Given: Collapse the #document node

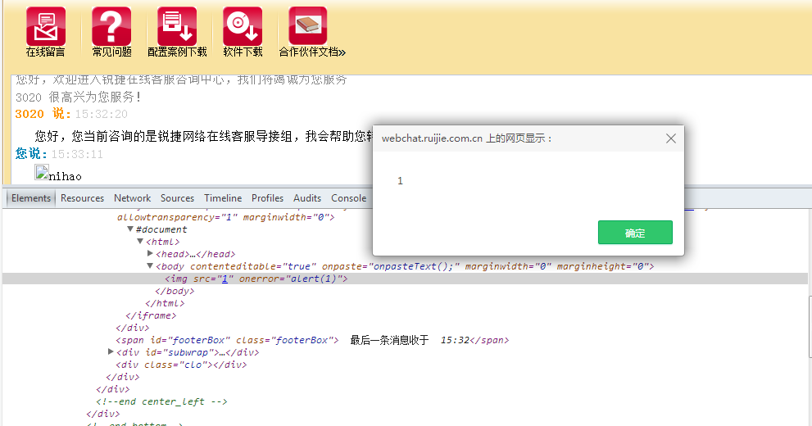Looking at the screenshot, I should [x=130, y=229].
